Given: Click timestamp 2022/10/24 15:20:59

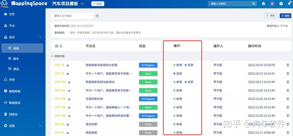Looking at the screenshot, I should point(262,65).
